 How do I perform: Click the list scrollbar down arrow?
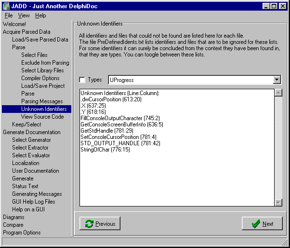click(x=278, y=203)
